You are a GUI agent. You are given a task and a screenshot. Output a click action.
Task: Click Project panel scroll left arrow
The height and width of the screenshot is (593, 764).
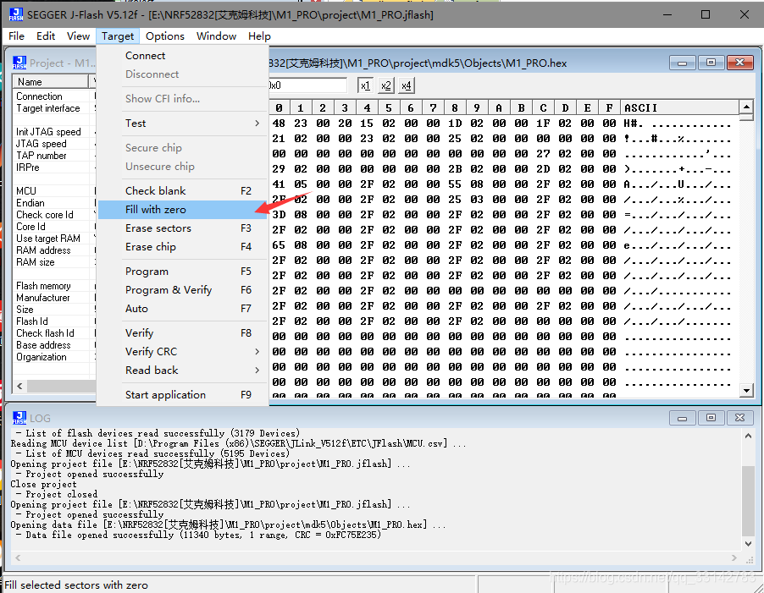coord(19,387)
